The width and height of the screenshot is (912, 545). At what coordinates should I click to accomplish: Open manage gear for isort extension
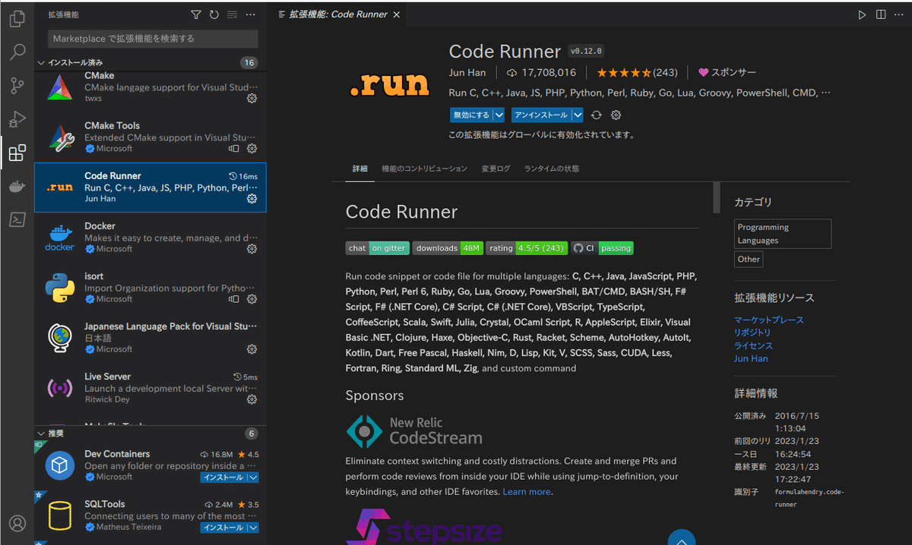(252, 299)
